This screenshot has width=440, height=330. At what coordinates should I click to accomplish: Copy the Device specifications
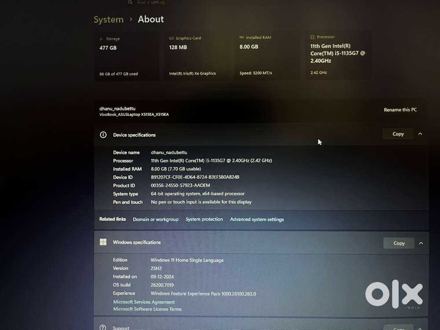click(397, 134)
